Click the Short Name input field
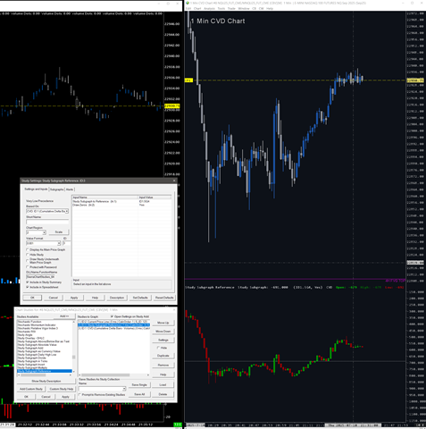 47,222
